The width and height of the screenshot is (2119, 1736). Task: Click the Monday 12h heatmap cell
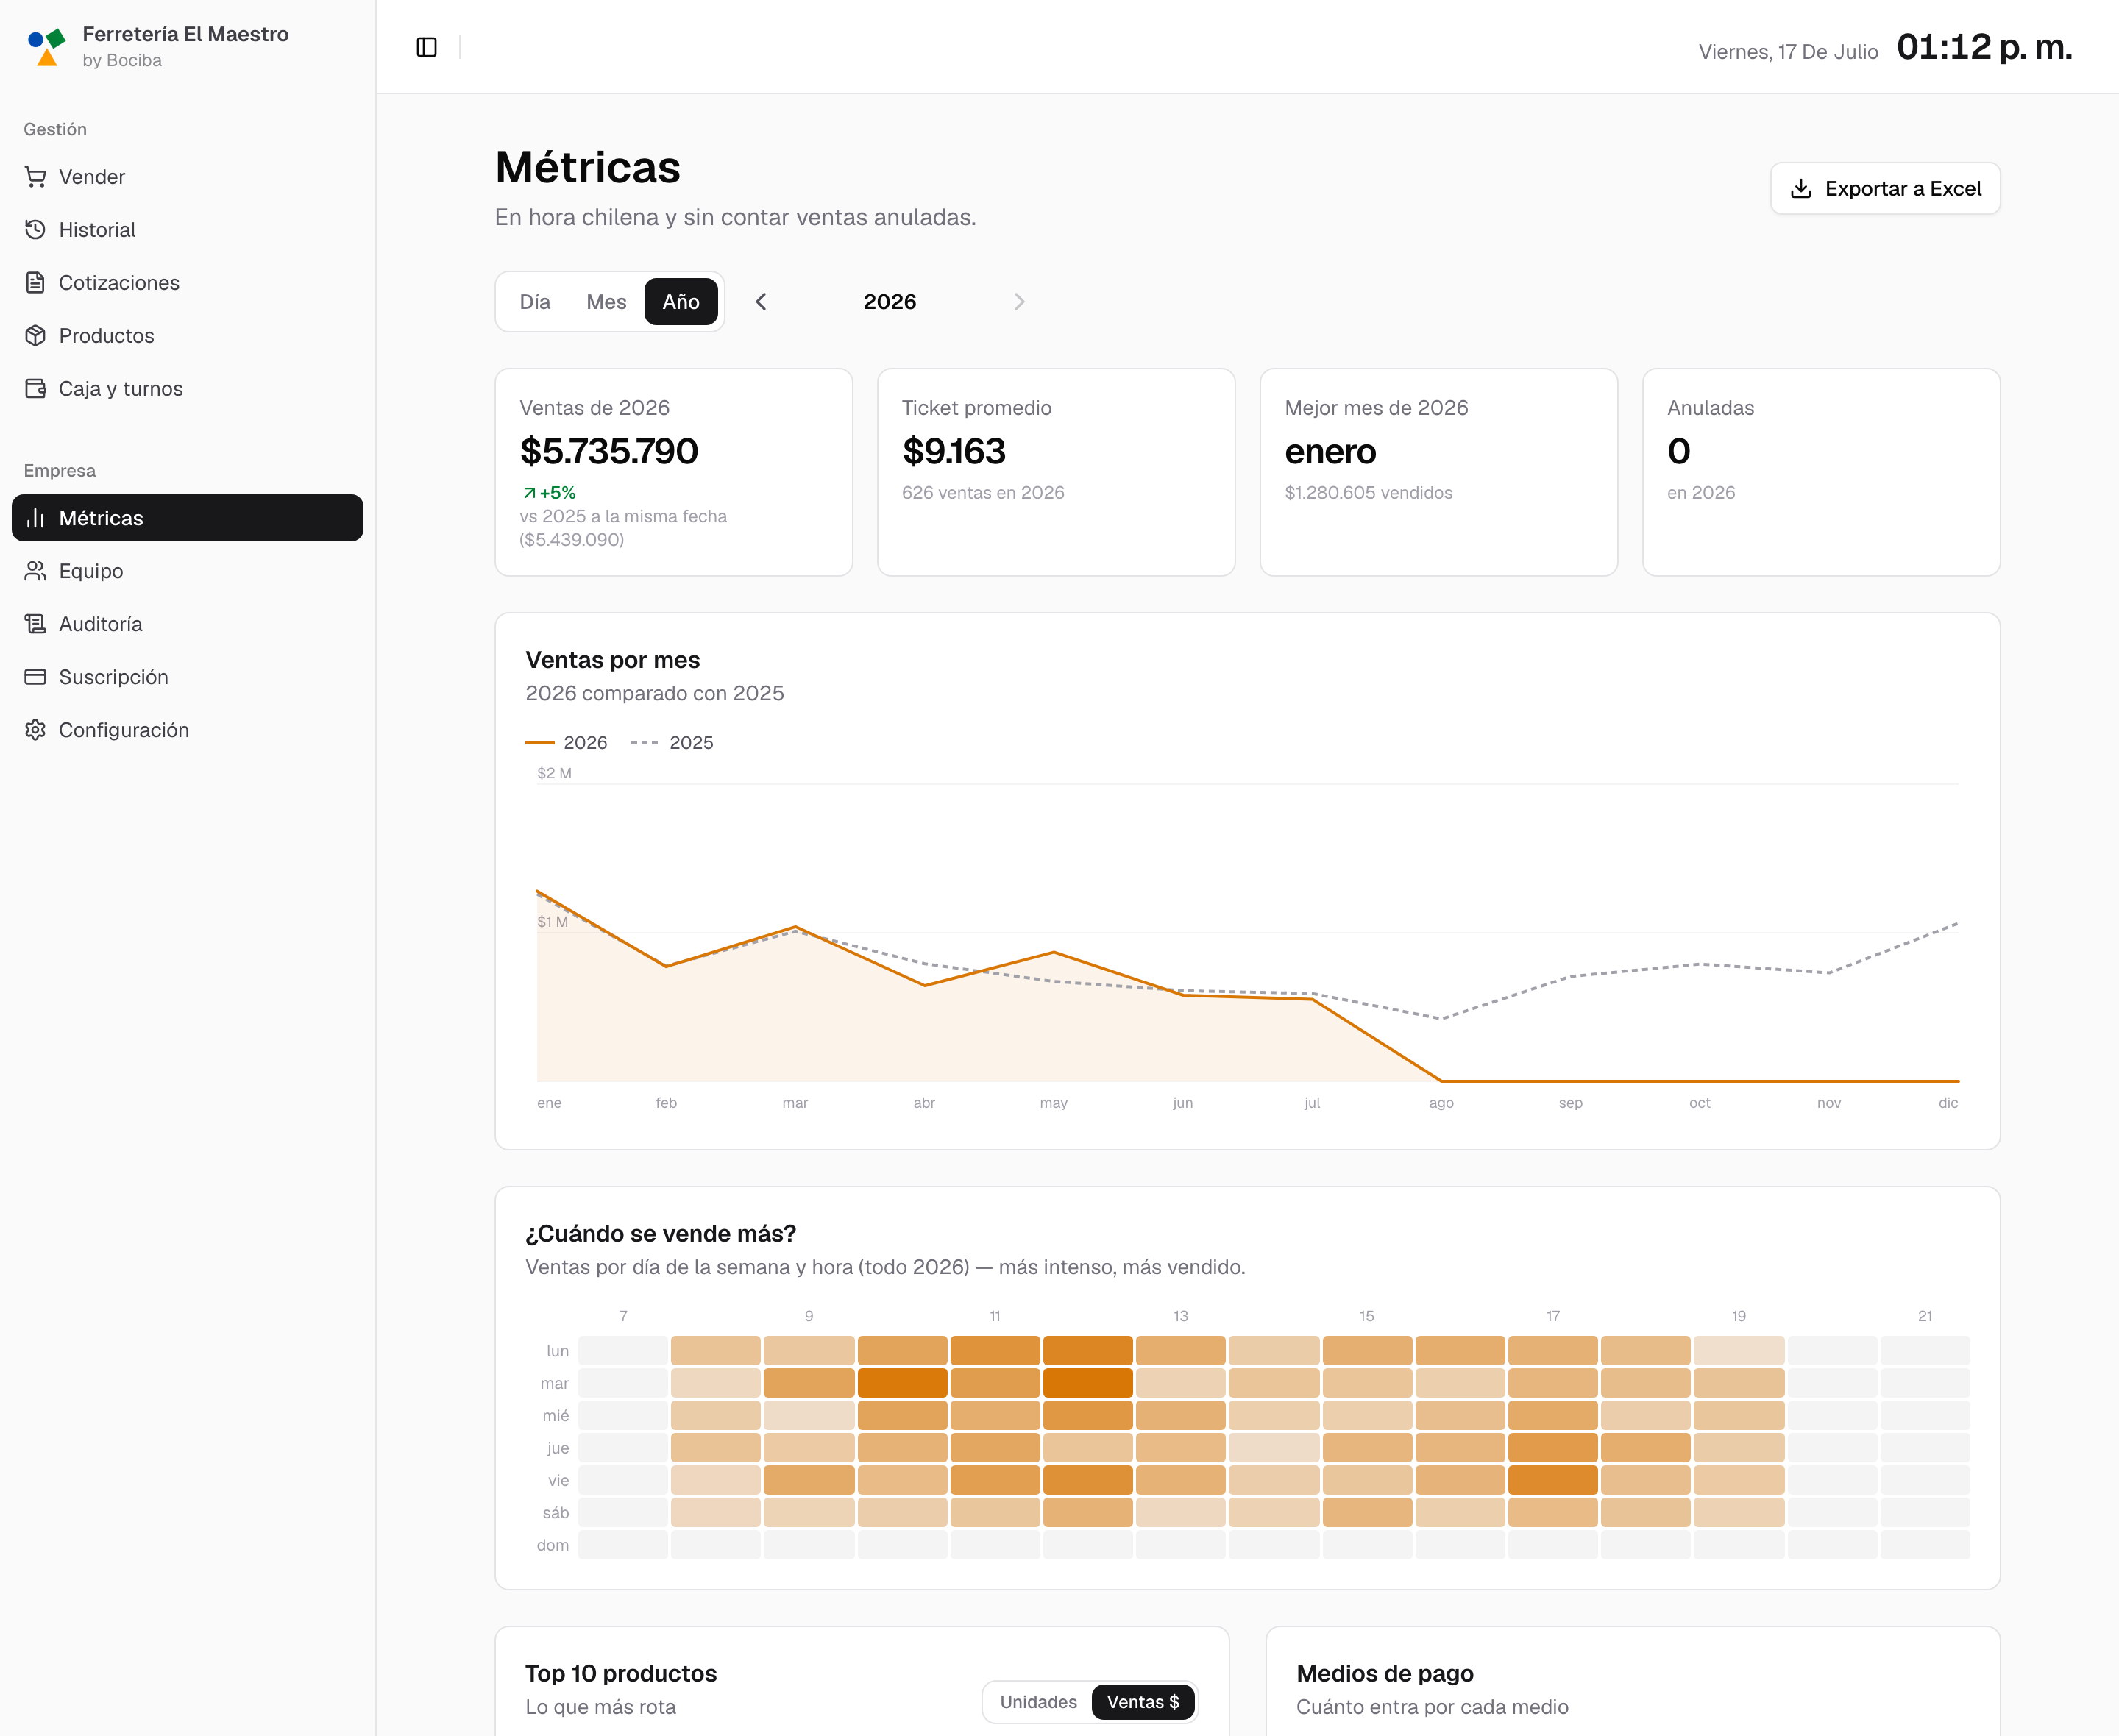point(1088,1351)
